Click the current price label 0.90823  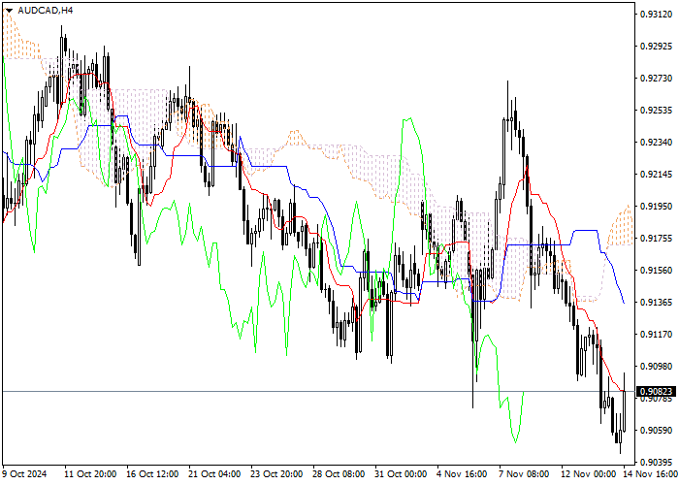(x=657, y=392)
